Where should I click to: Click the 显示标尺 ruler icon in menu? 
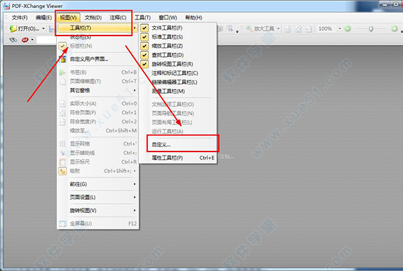click(x=62, y=162)
